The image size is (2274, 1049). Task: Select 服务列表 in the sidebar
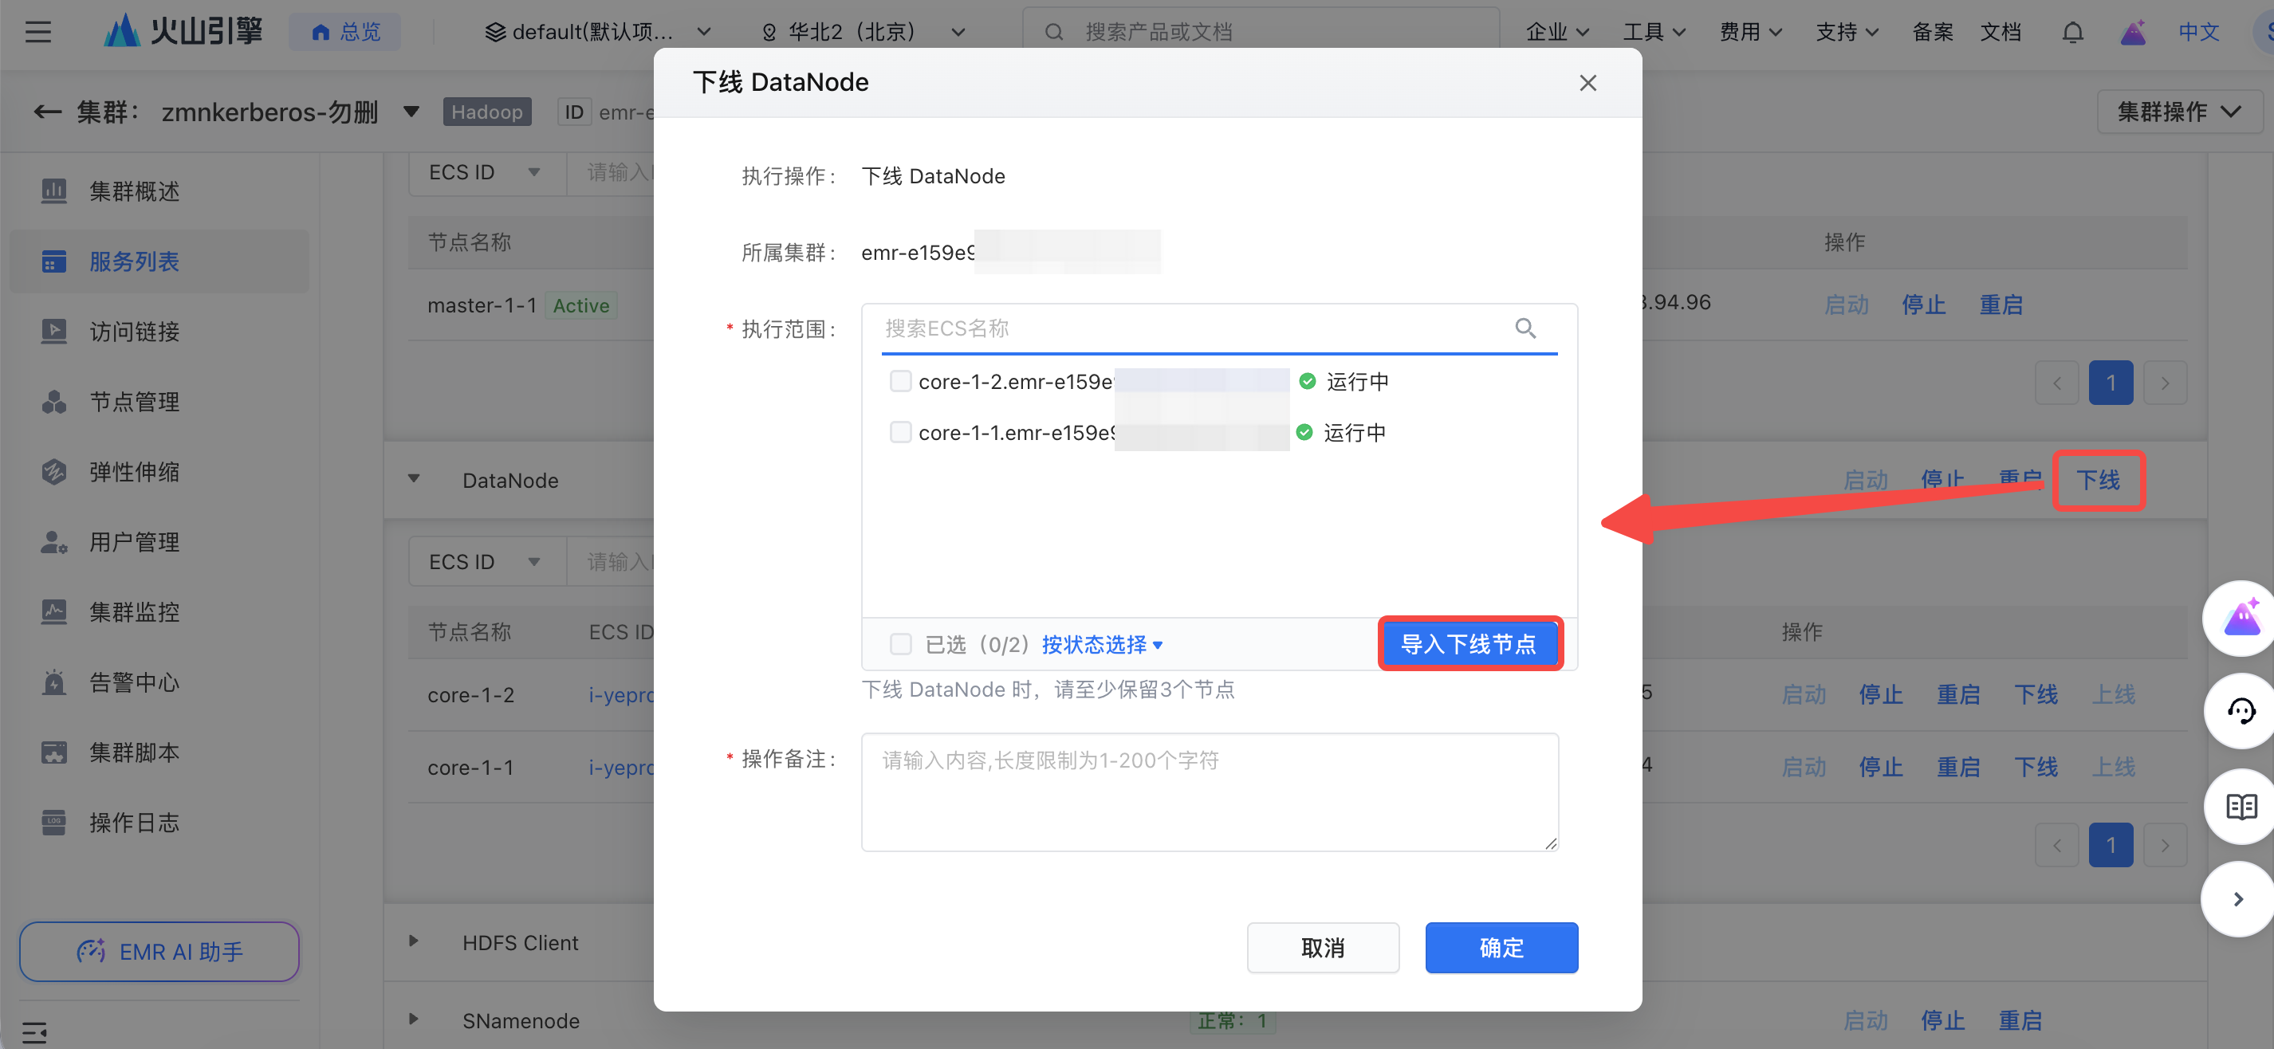tap(159, 261)
